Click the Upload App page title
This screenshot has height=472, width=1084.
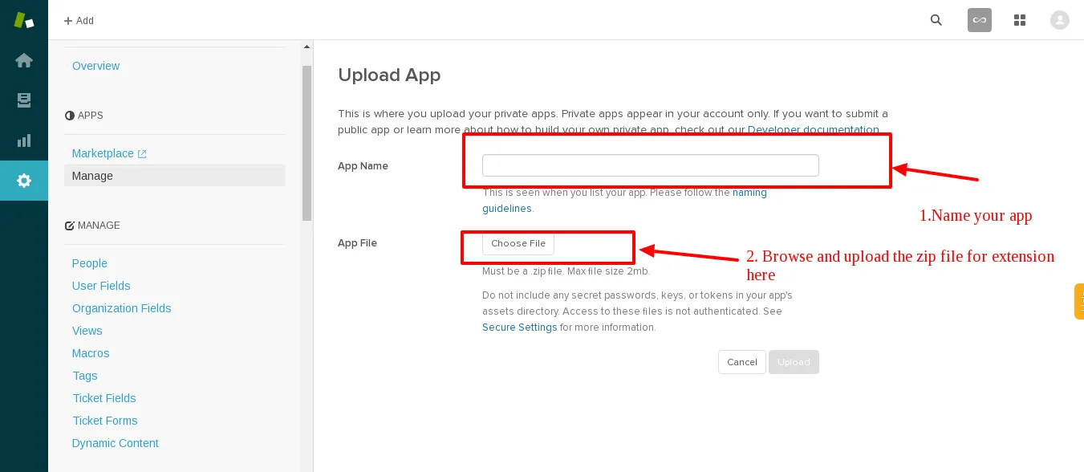tap(389, 75)
